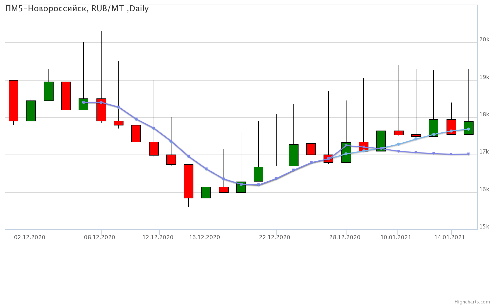Click the last green candlestick on the right
Viewport: 495px width, 306px height.
point(468,125)
